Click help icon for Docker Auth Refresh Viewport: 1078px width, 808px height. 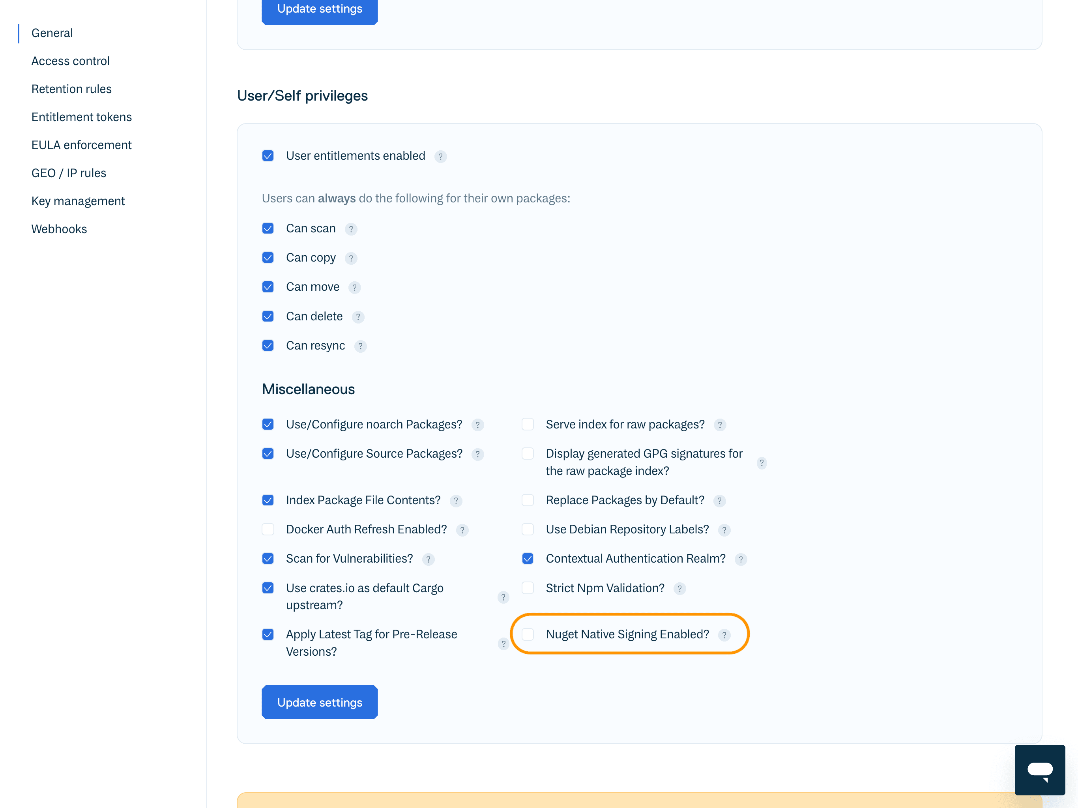[x=462, y=530]
